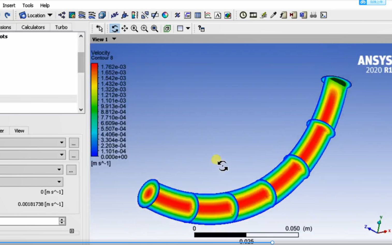Image resolution: width=392 pixels, height=245 pixels.
Task: Activate the Zoom view tool
Action: click(134, 28)
